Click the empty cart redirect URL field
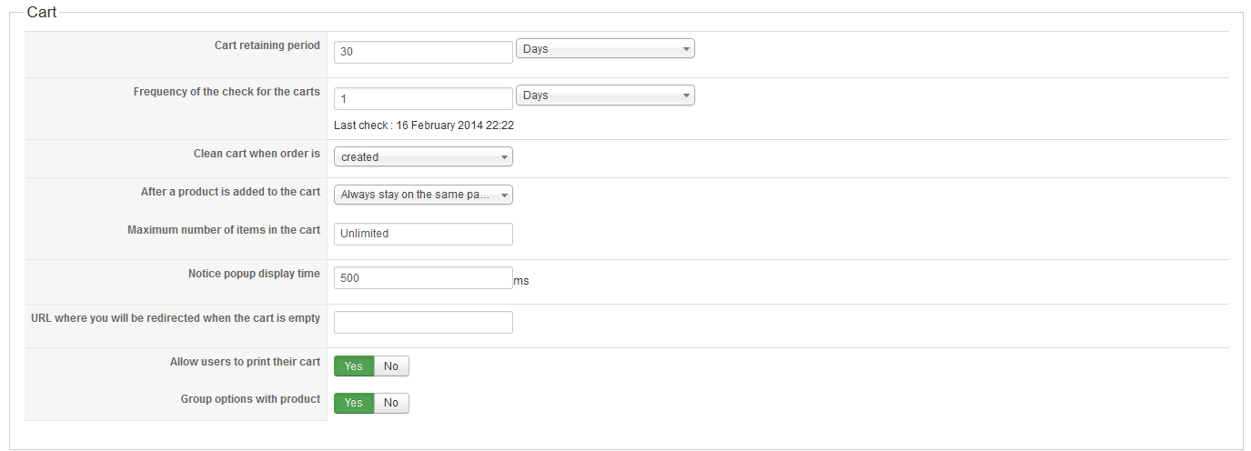The image size is (1251, 451). (x=423, y=323)
